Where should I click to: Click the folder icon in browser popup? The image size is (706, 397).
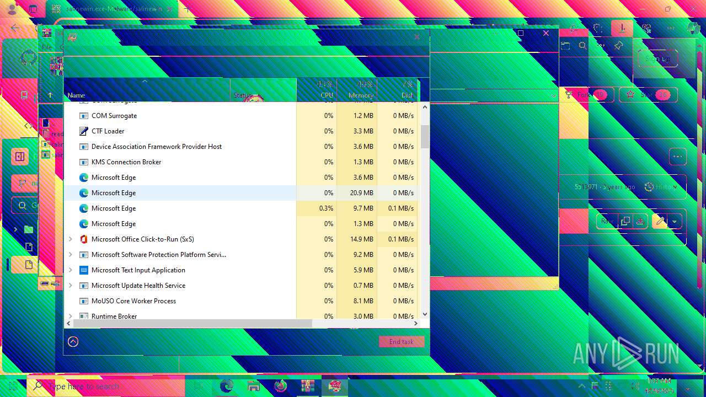pyautogui.click(x=565, y=46)
